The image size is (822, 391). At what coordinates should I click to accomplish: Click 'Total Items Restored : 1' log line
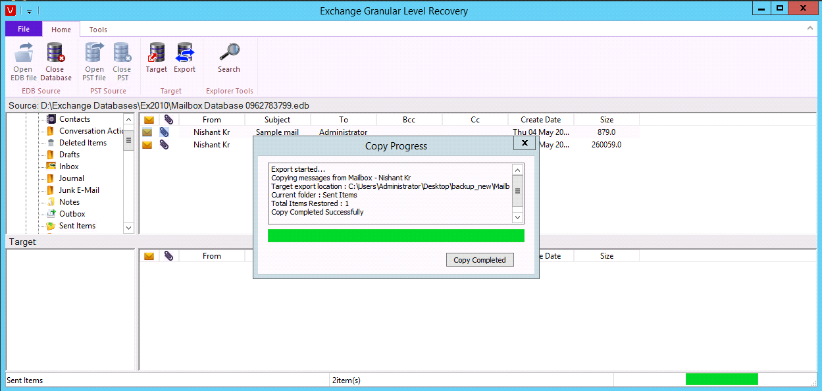pyautogui.click(x=310, y=203)
